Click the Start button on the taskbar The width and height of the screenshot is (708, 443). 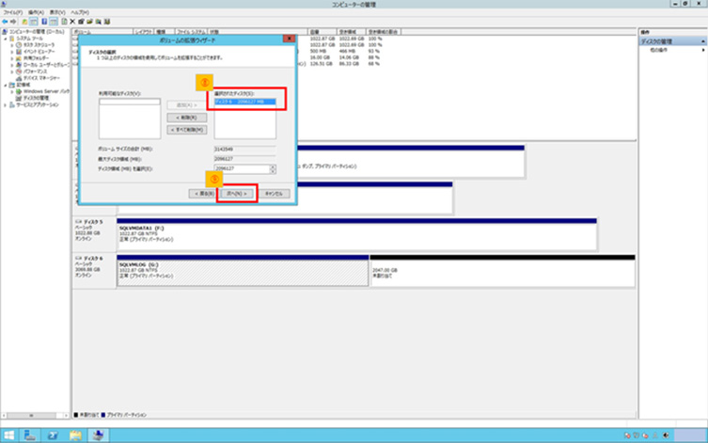point(8,435)
